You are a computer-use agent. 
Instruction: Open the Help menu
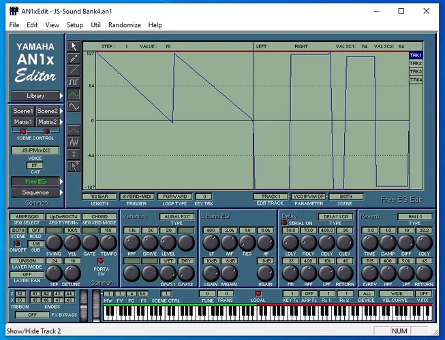(x=155, y=25)
